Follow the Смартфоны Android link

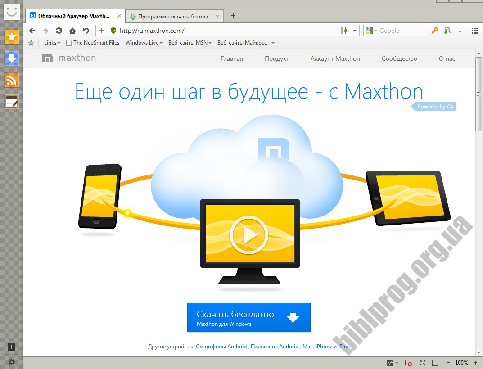point(221,346)
